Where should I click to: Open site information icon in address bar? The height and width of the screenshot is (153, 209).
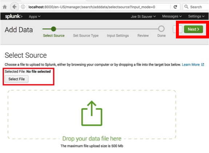[23, 7]
